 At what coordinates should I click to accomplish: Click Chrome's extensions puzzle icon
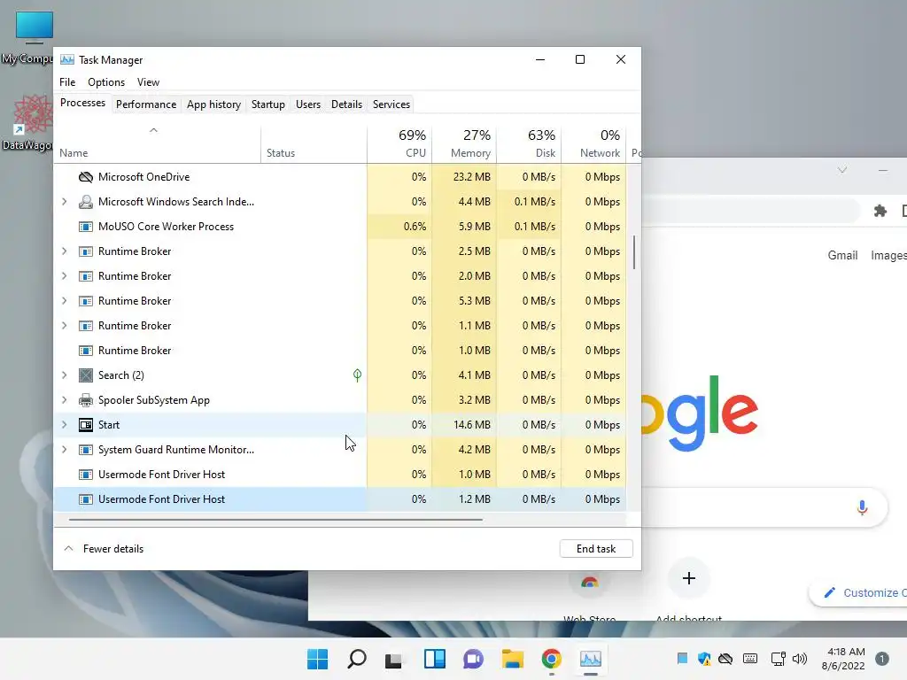[880, 211]
